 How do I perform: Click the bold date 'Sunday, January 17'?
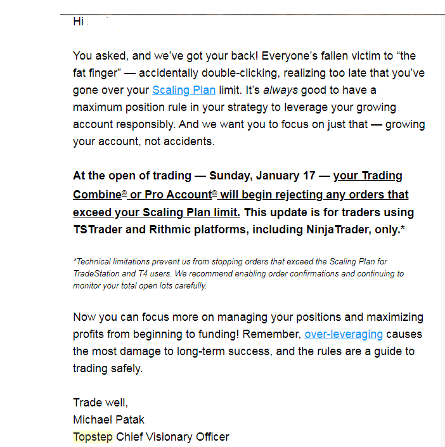tap(262, 176)
